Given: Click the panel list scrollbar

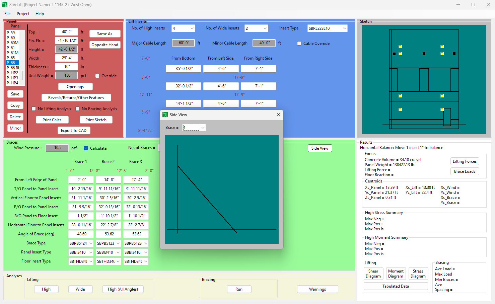Looking at the screenshot, I should coord(22,75).
